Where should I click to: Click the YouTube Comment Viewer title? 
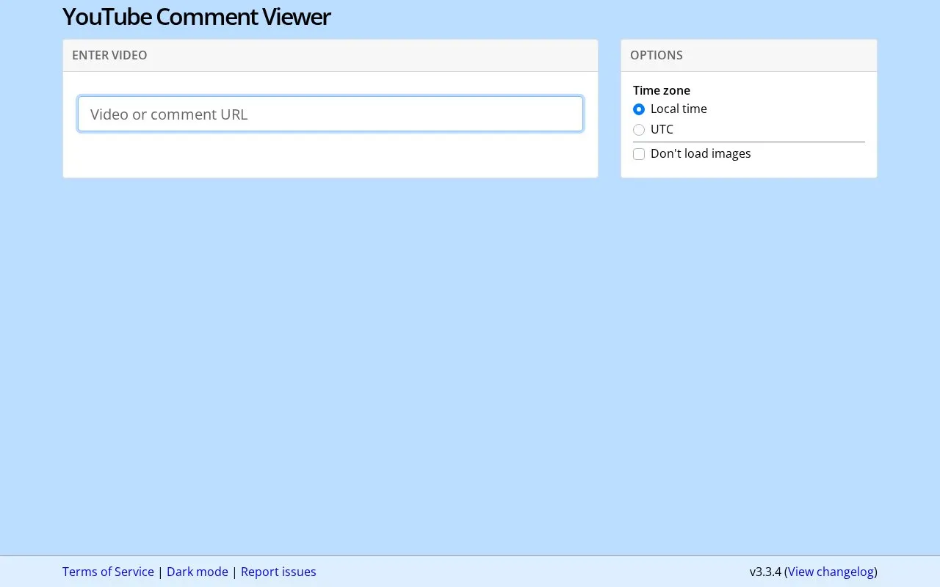[x=197, y=17]
